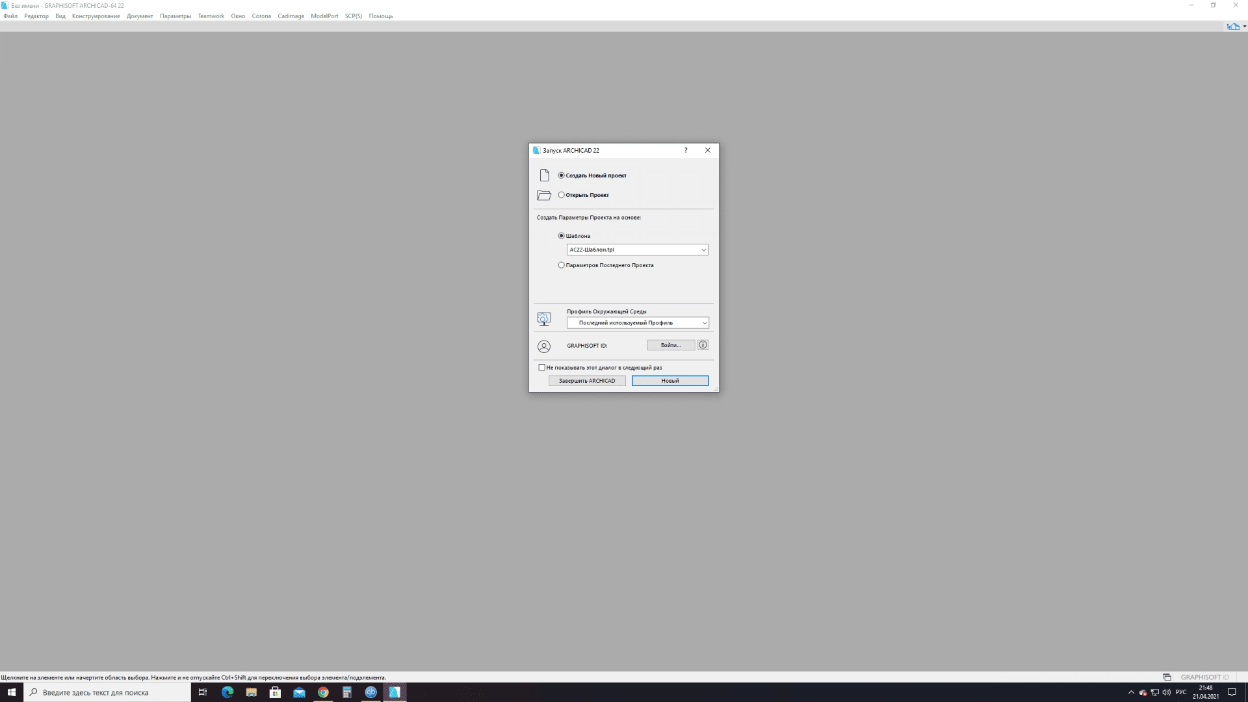Click the GRAPHISOFT ID user avatar icon
This screenshot has width=1248, height=702.
point(544,346)
